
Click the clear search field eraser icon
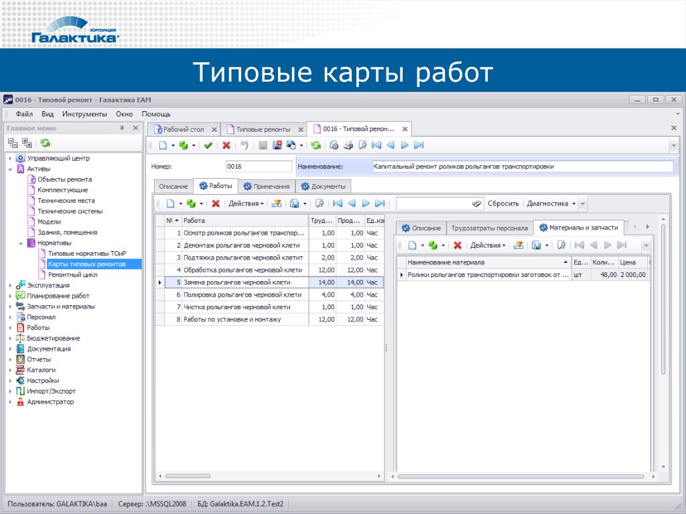pos(476,203)
